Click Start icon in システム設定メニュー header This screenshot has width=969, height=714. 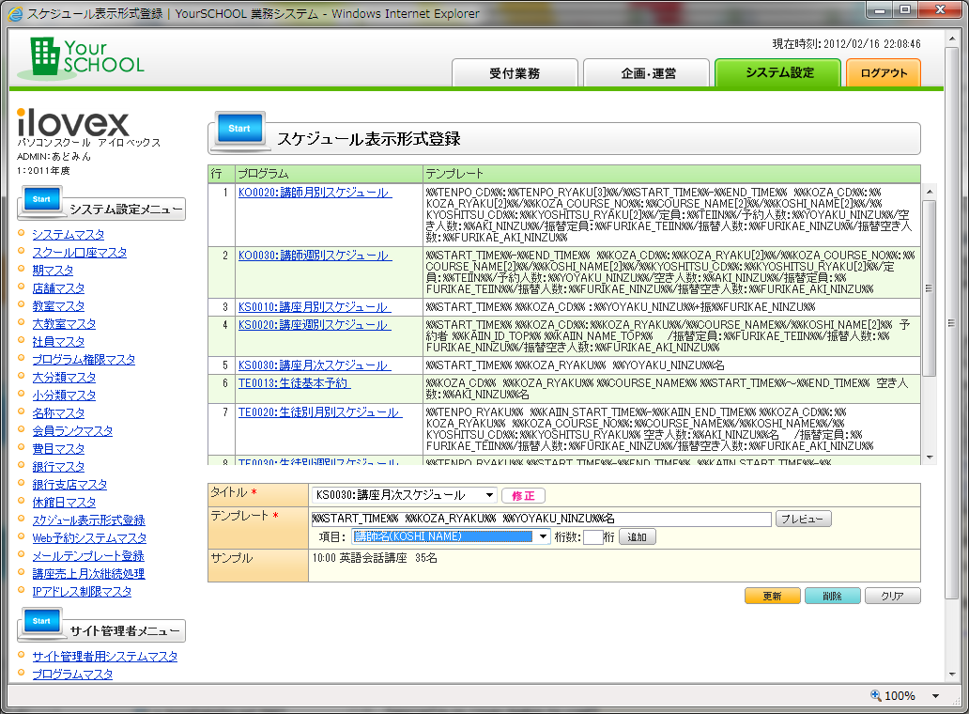tap(41, 200)
